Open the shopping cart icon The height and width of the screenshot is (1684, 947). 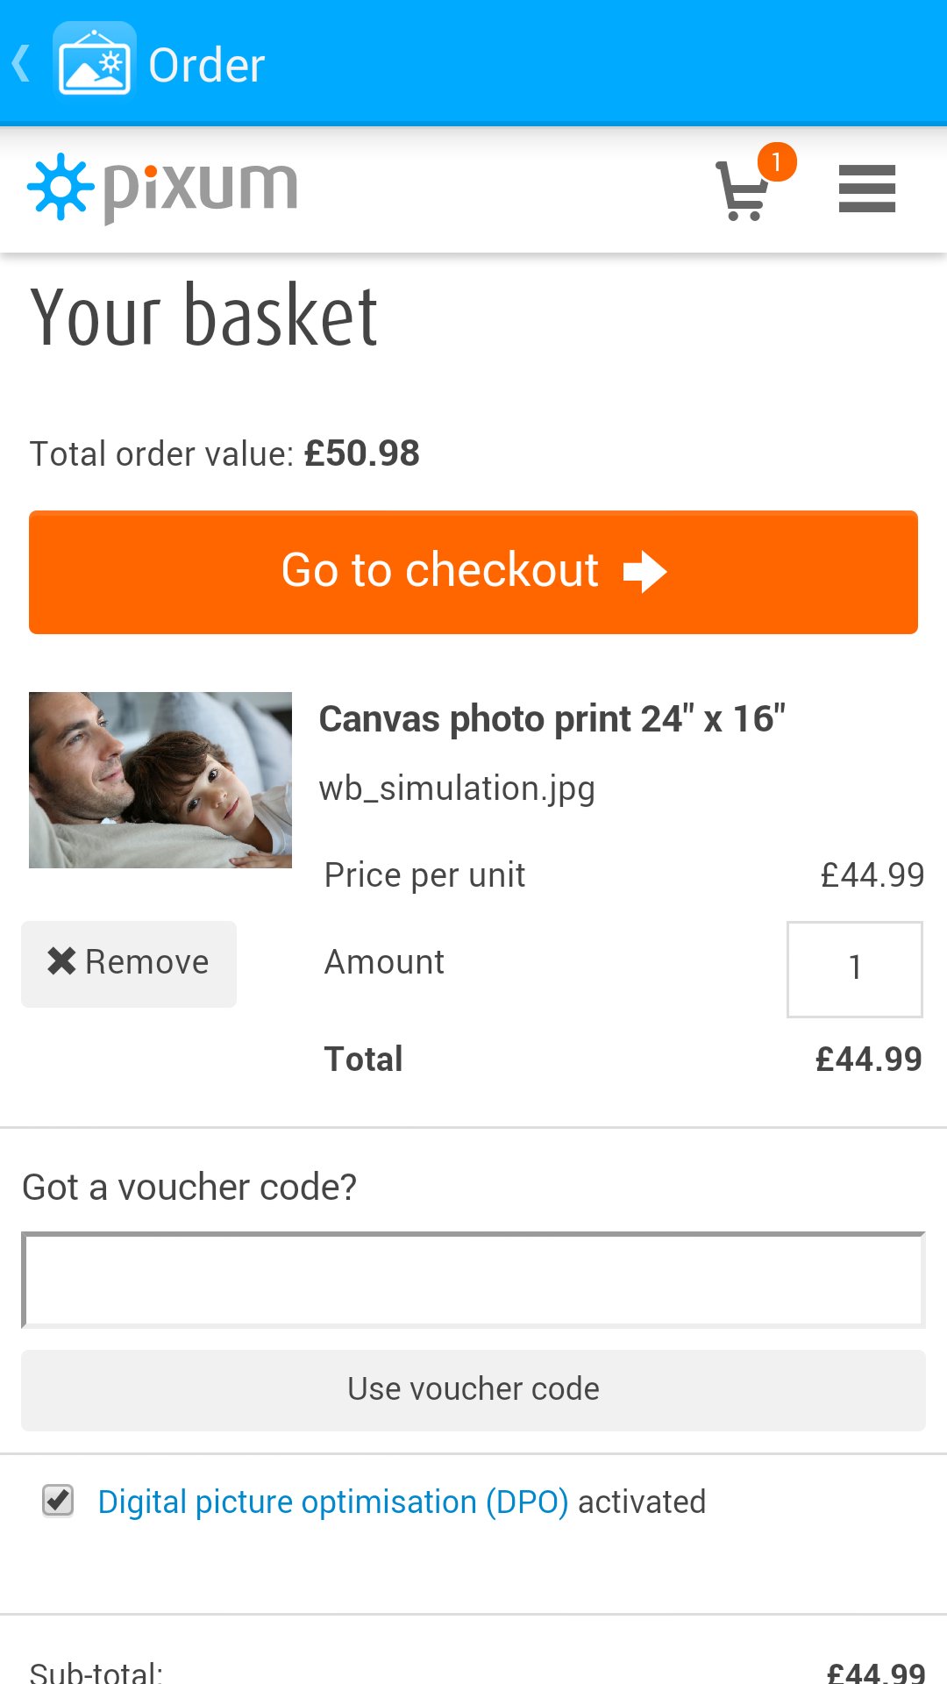click(x=742, y=191)
